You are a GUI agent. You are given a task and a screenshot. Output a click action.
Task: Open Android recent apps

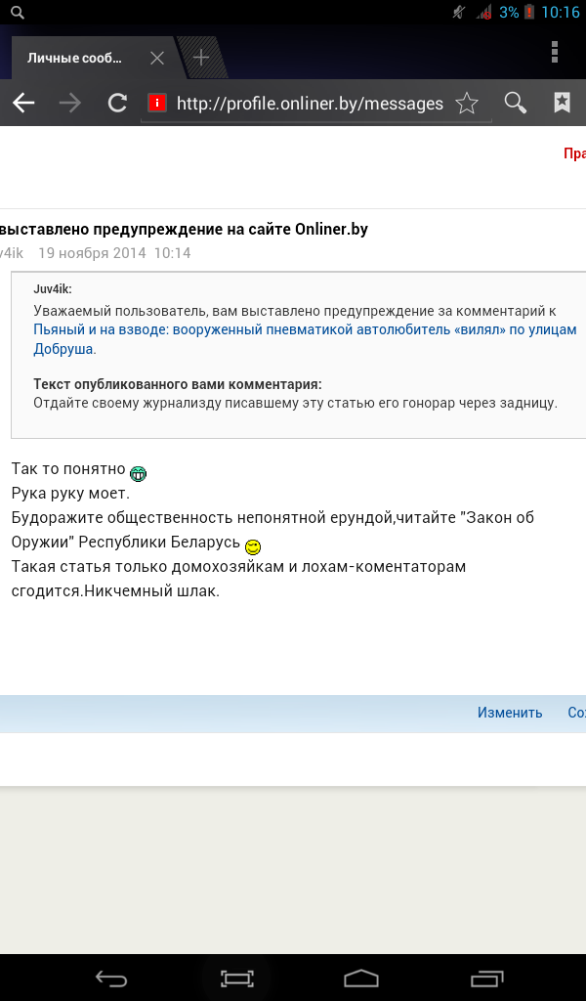485,978
